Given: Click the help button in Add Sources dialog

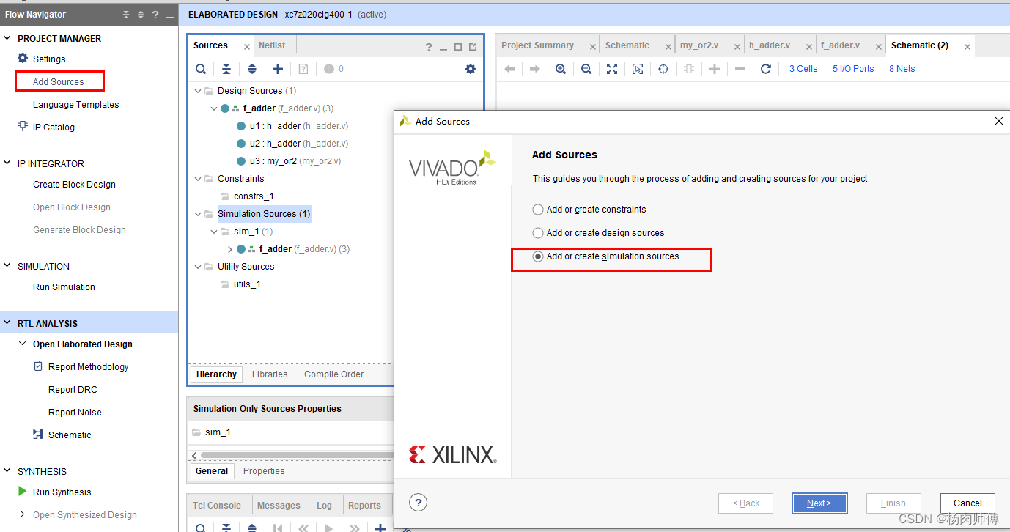Looking at the screenshot, I should point(418,503).
